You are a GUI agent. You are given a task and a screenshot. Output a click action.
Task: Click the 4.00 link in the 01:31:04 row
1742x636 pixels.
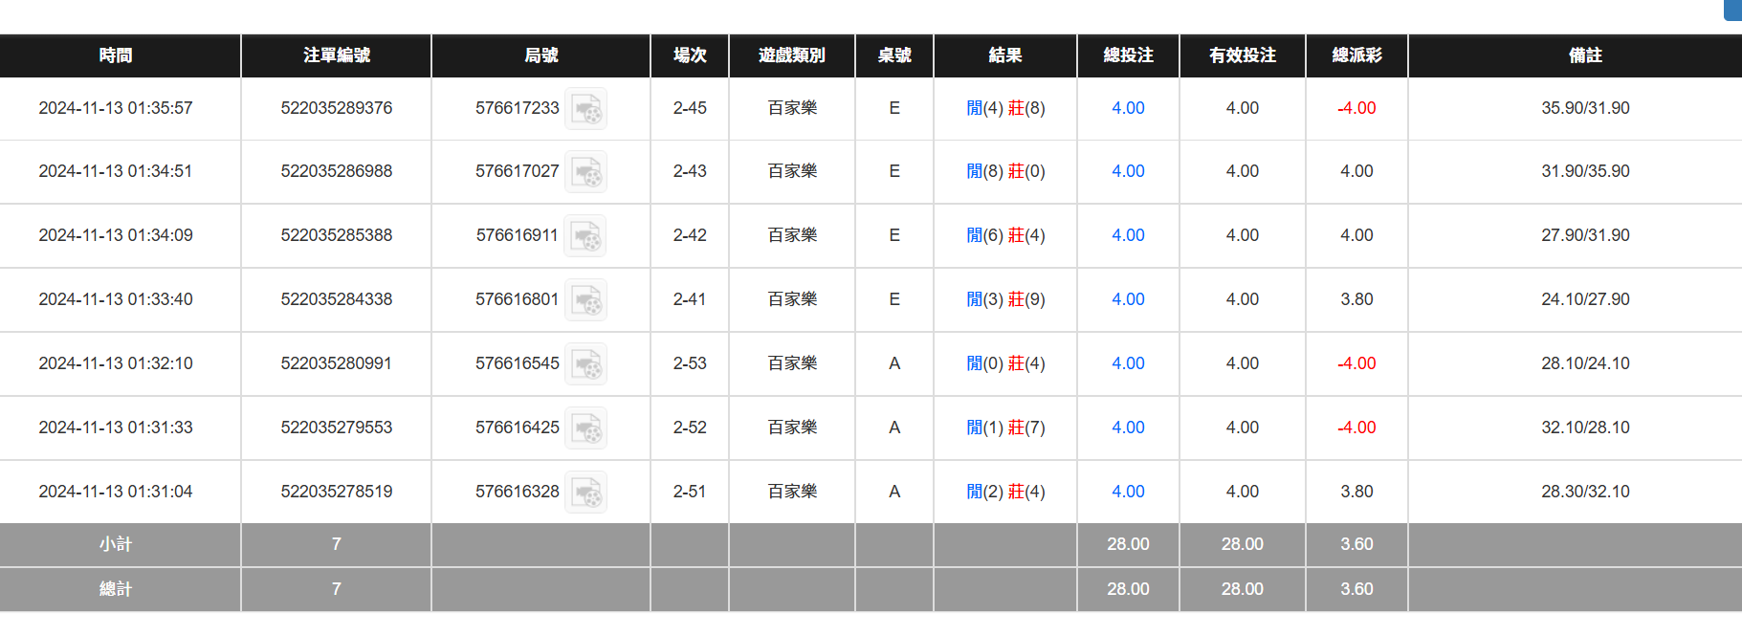[1128, 492]
